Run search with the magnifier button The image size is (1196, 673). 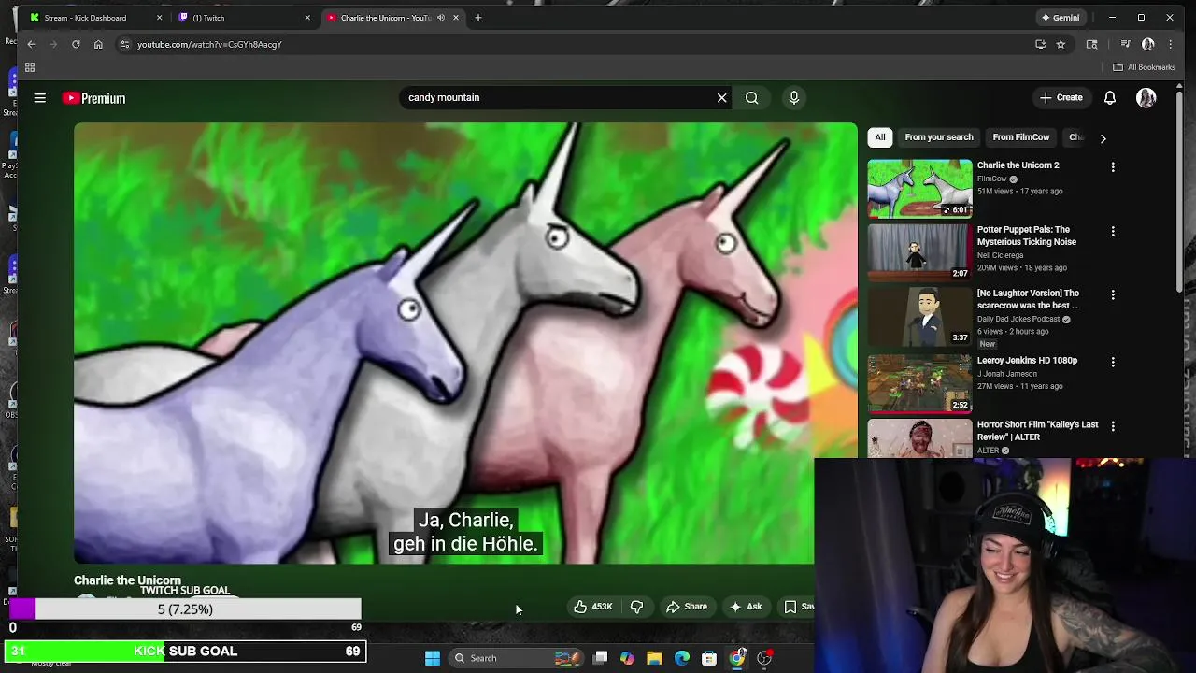[x=751, y=98]
